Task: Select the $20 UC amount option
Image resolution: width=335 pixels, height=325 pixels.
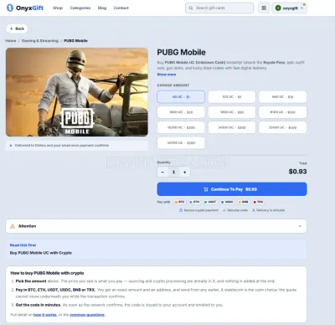Action: click(x=181, y=112)
